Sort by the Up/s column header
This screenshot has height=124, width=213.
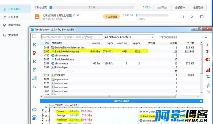(108, 43)
